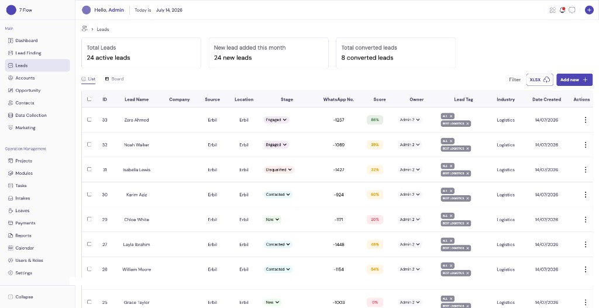The image size is (599, 308).
Task: Check the box for lead ID 26
Action: [89, 269]
